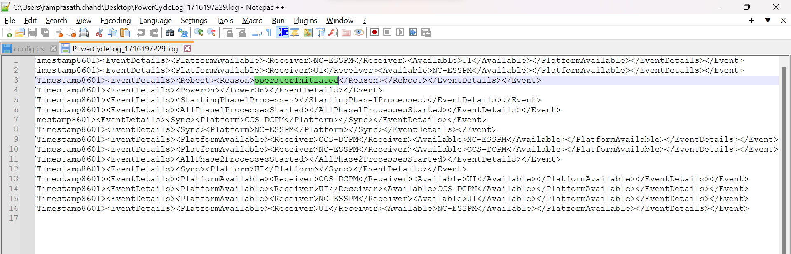Click the Cut scissors icon
The height and width of the screenshot is (254, 791).
[99, 33]
